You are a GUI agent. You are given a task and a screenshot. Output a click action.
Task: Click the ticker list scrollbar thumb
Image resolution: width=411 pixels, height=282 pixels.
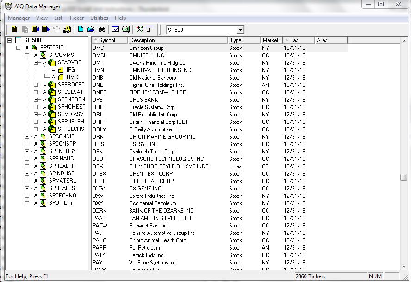coord(404,177)
